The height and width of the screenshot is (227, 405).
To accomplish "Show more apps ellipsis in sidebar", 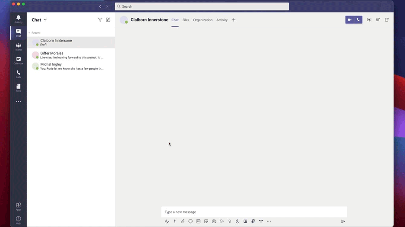I will 18,101.
